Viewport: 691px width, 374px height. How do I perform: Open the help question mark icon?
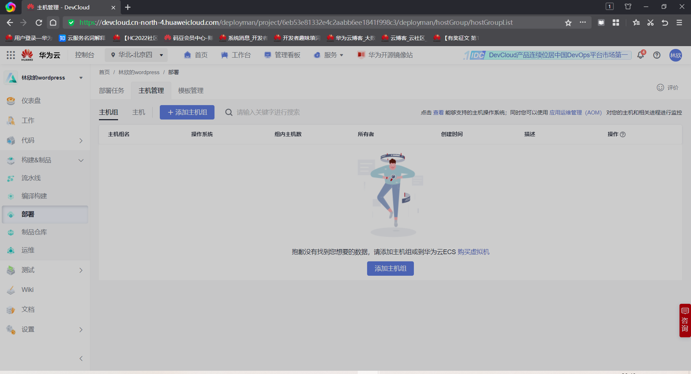[x=657, y=55]
